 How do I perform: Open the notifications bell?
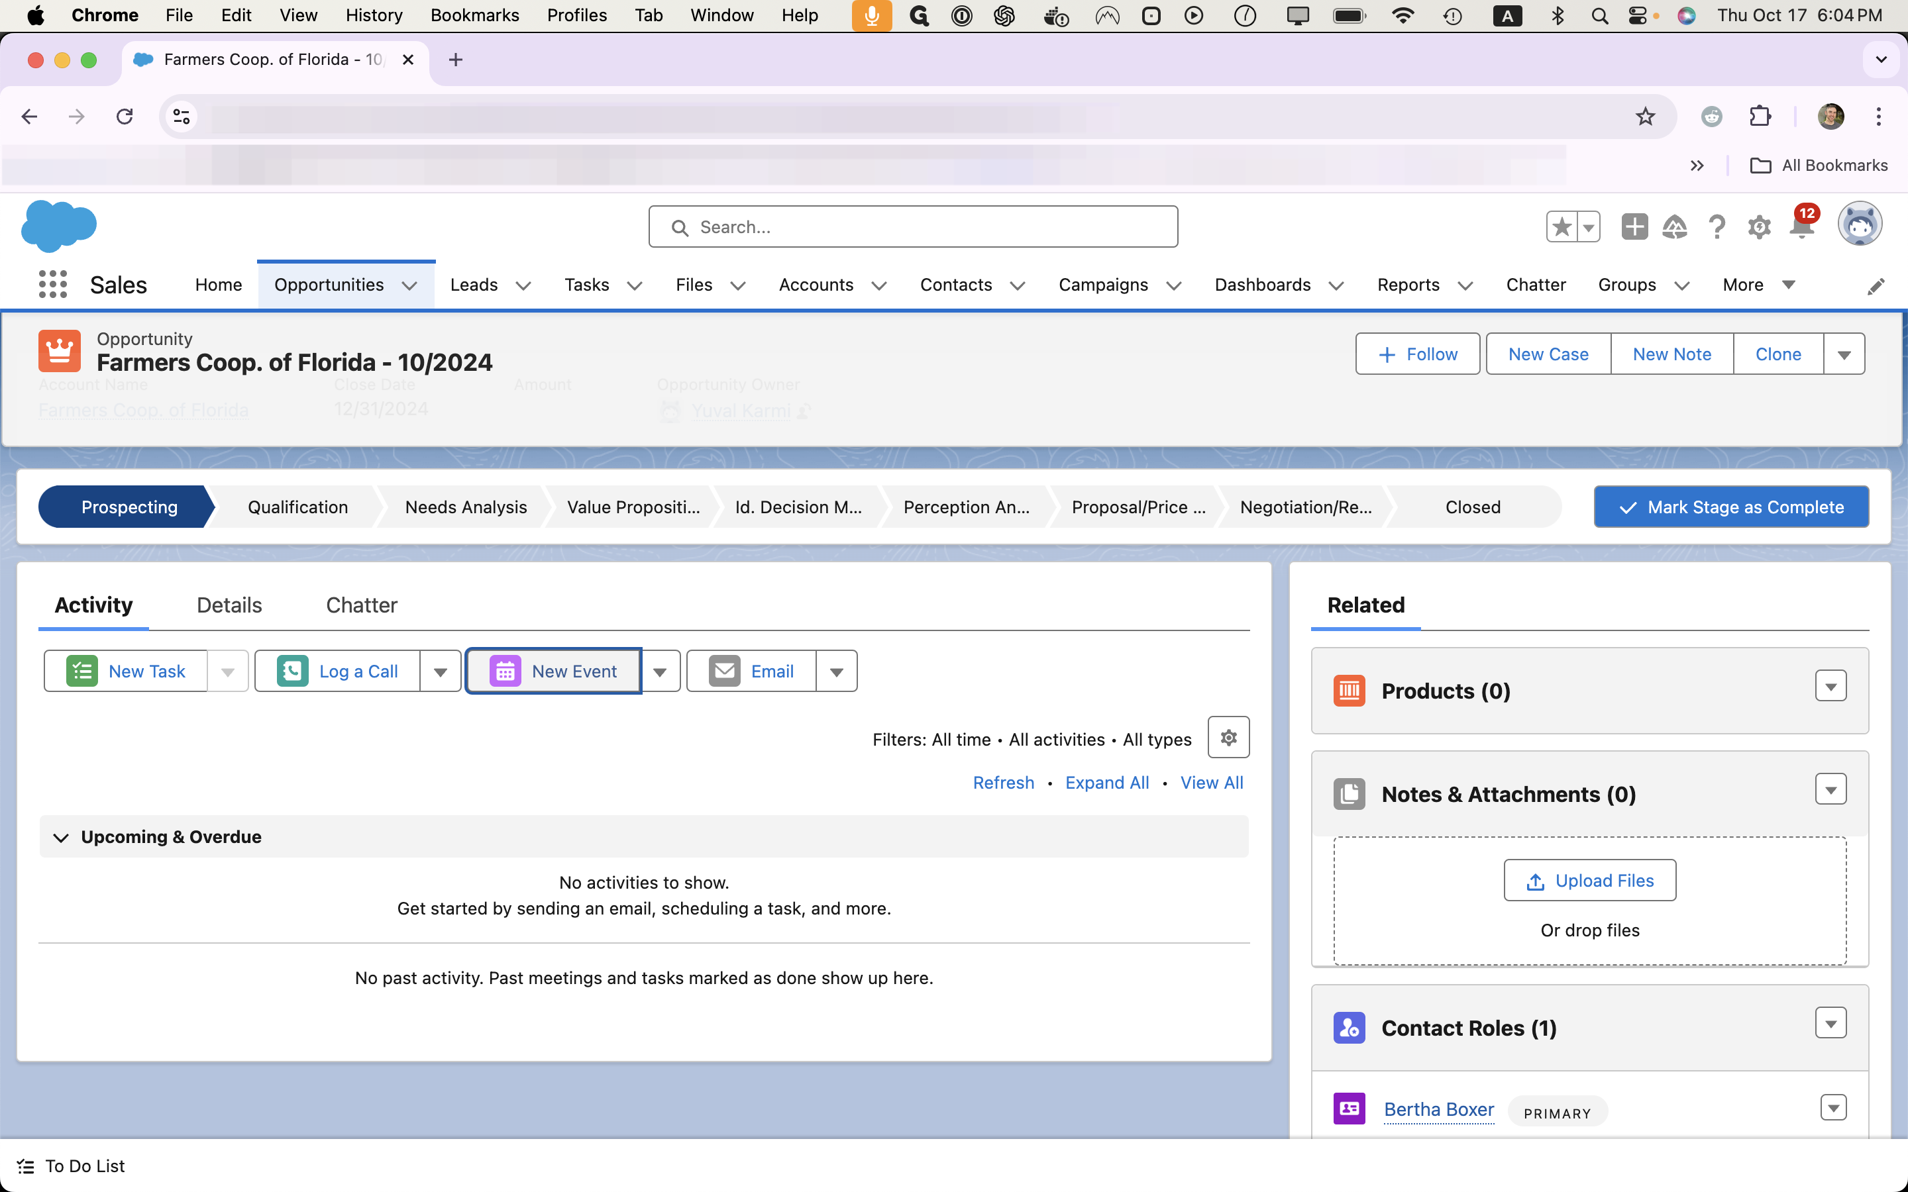point(1801,227)
